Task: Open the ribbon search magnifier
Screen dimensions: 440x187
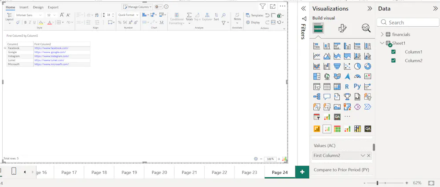Action: click(x=224, y=15)
